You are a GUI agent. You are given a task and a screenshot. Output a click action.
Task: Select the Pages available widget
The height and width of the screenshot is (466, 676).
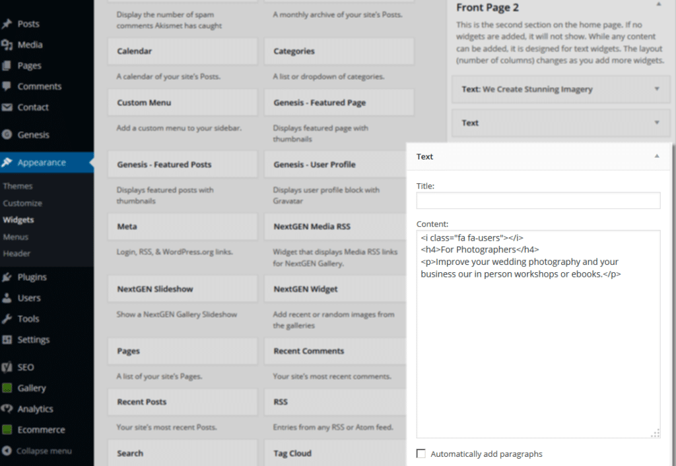coord(182,351)
